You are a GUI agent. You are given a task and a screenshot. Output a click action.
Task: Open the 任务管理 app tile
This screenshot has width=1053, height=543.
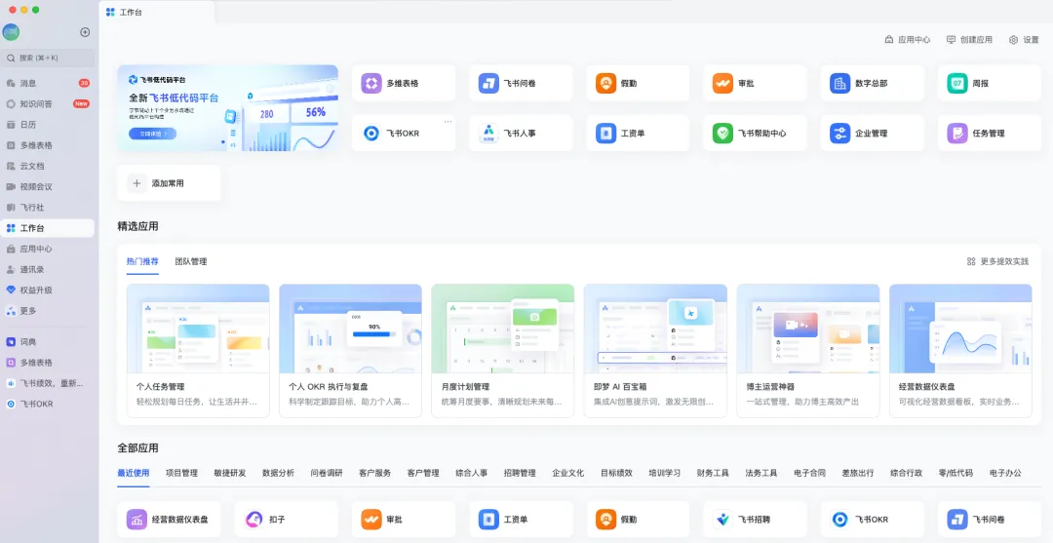pyautogui.click(x=990, y=133)
